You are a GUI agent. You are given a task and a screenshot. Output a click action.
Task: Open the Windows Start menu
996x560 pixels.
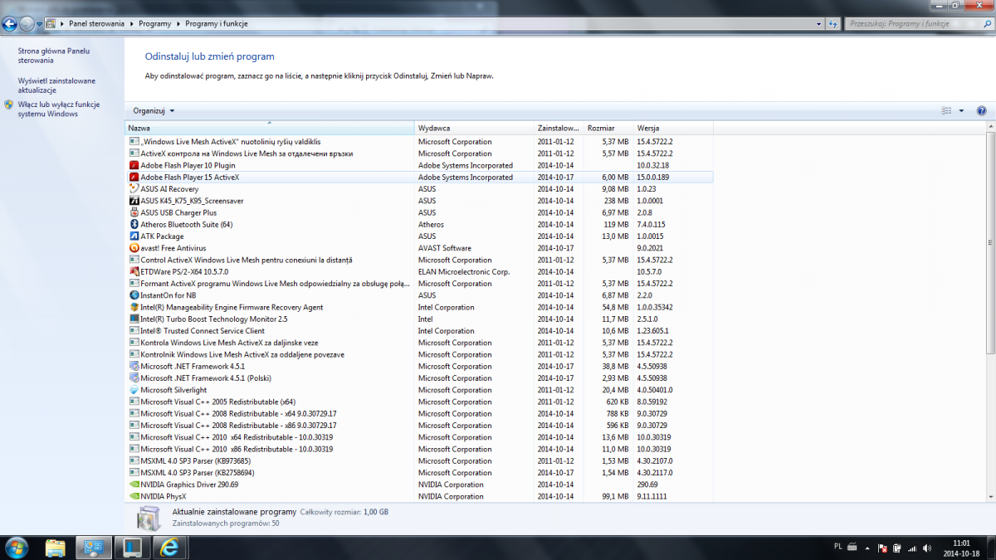(x=17, y=548)
